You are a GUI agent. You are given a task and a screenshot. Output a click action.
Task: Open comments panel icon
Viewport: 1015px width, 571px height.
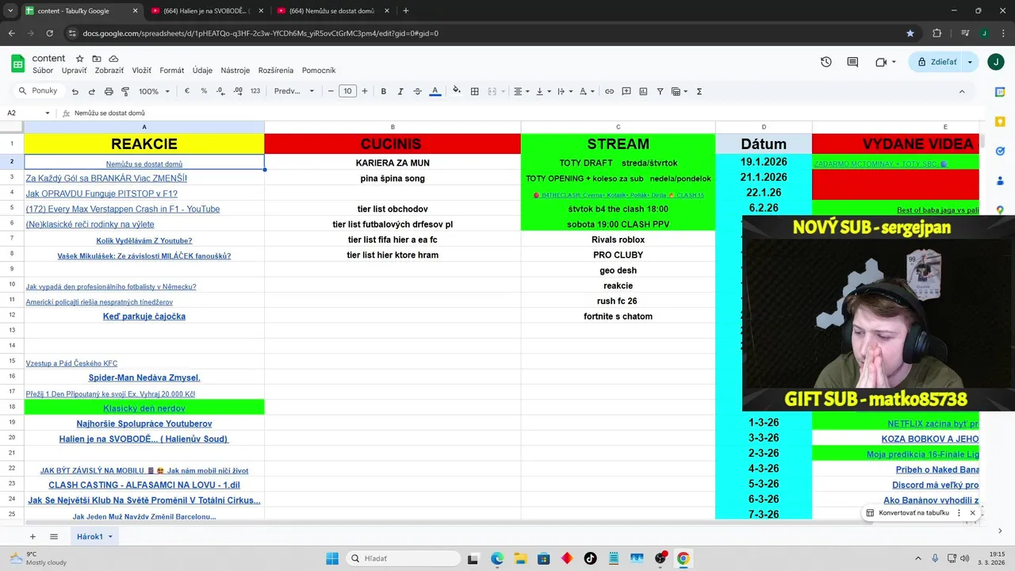pos(852,62)
